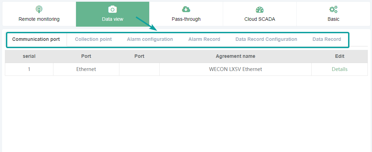Click the Data view camera icon
Image resolution: width=372 pixels, height=152 pixels.
click(112, 9)
